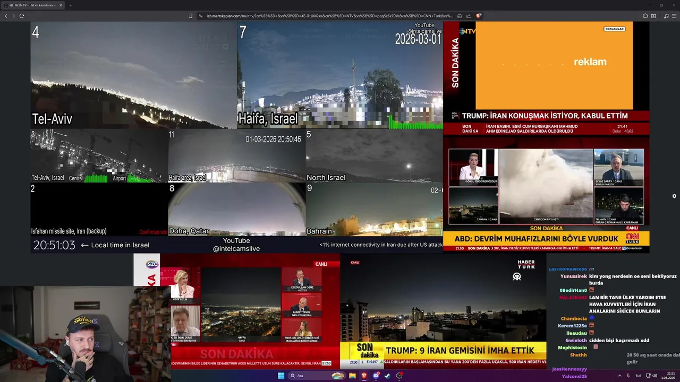This screenshot has width=680, height=382.
Task: Click the REKLAMLAR label on NTV
Action: [614, 29]
